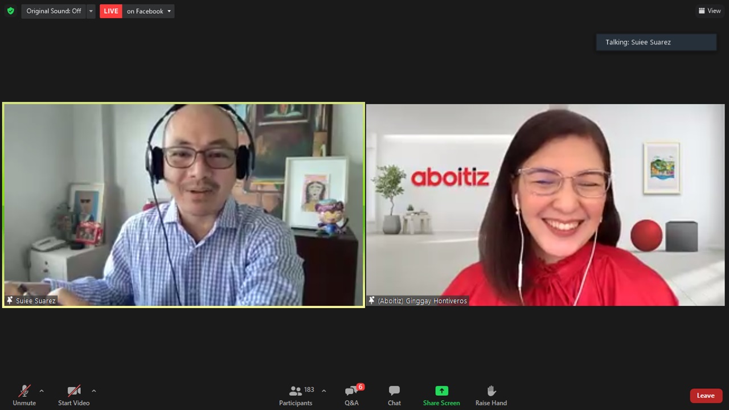Open the Q&A panel
This screenshot has width=729, height=410.
point(351,395)
